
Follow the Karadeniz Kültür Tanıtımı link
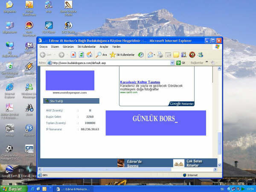(140, 82)
